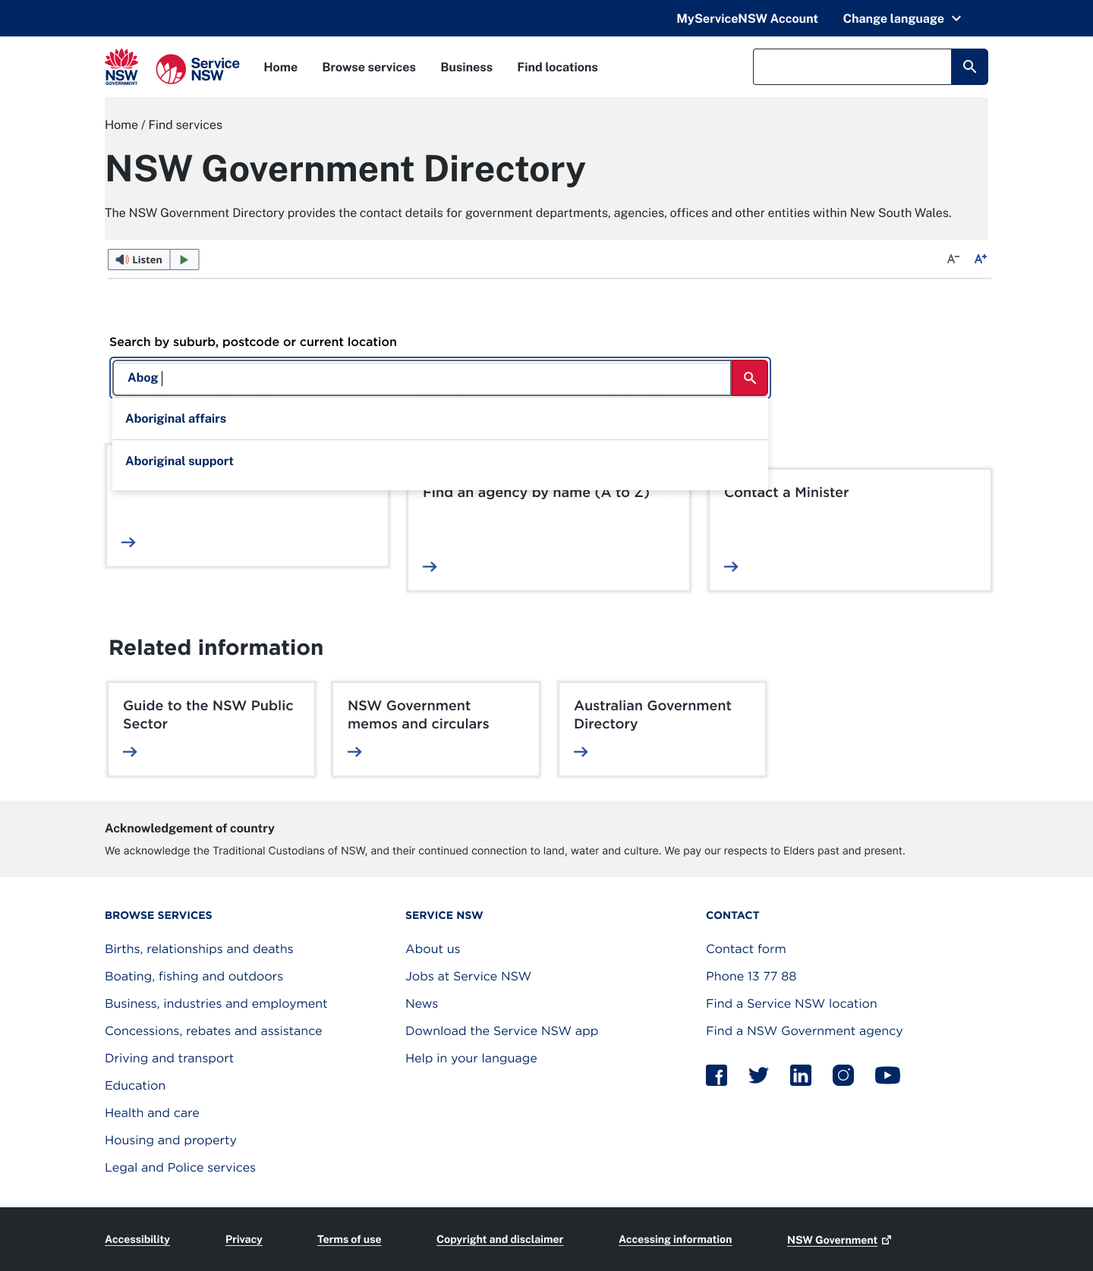Click Phone 13 77 88 link
This screenshot has height=1271, width=1093.
point(751,977)
